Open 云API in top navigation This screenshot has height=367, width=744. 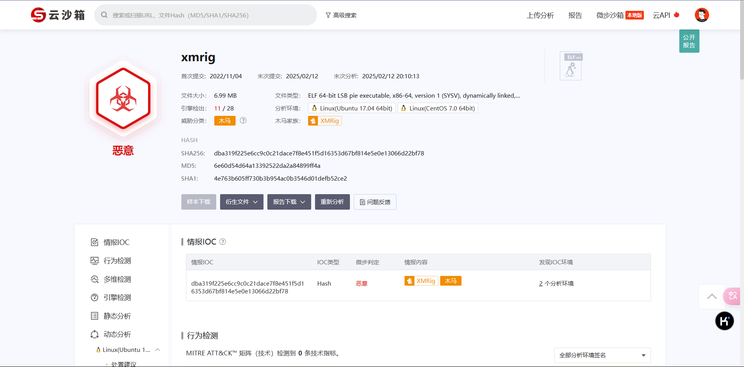coord(661,15)
